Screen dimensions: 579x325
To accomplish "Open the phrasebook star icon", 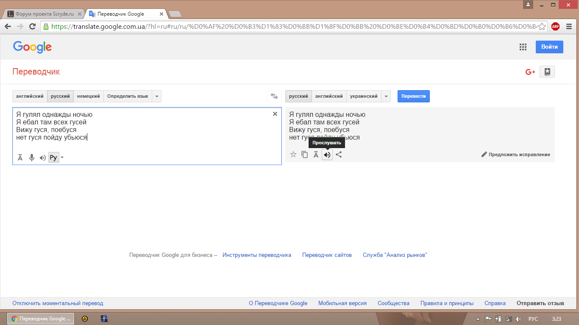I will (x=547, y=72).
